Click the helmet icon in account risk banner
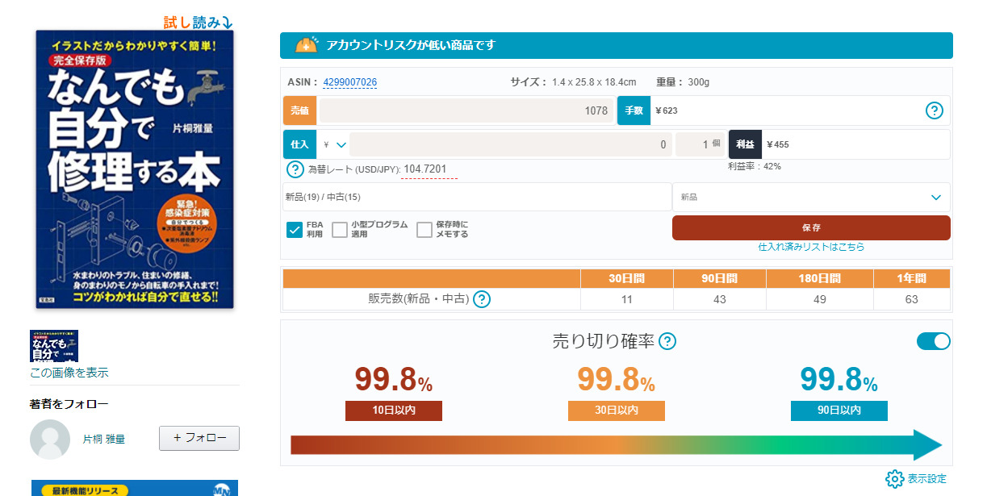Image resolution: width=987 pixels, height=496 pixels. (x=307, y=45)
